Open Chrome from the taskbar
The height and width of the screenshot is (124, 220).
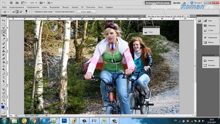coord(34,121)
